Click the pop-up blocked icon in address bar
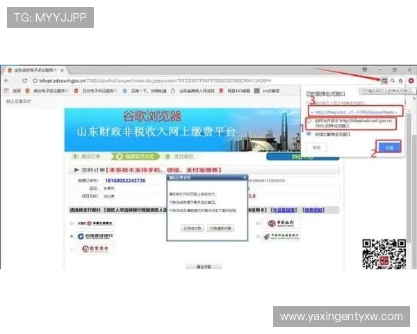The height and width of the screenshot is (334, 417). point(384,81)
